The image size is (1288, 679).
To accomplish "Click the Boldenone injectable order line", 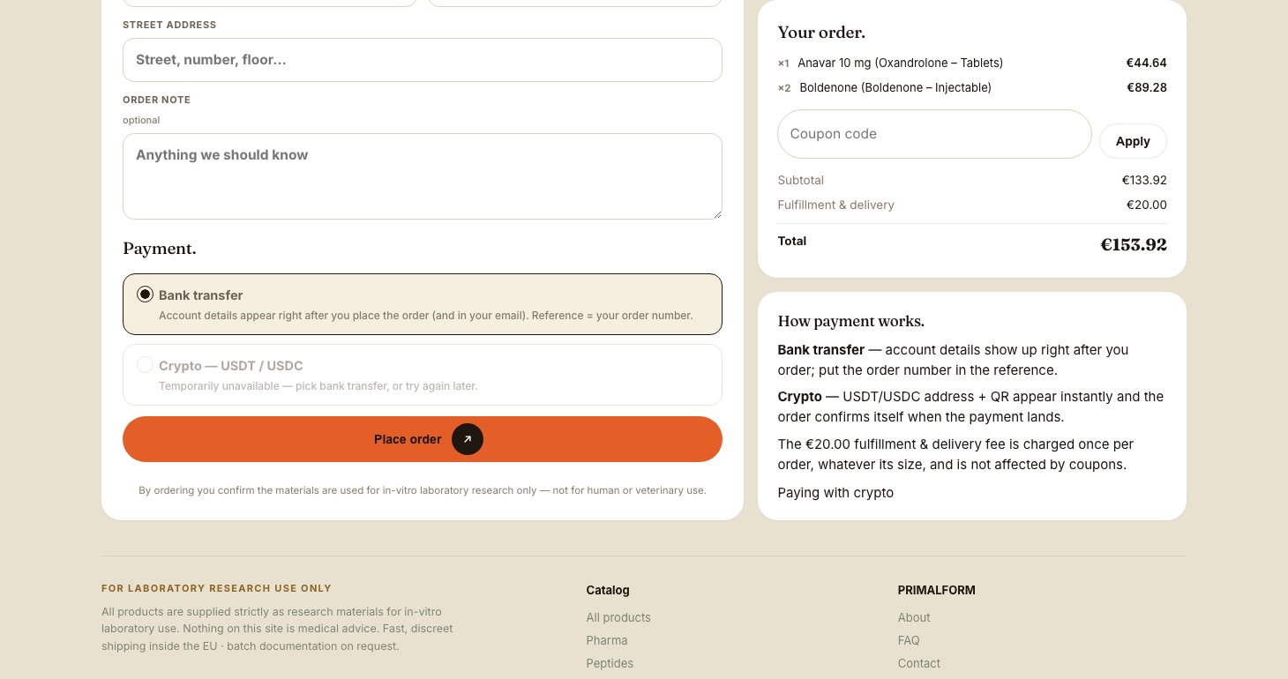I will pyautogui.click(x=972, y=87).
